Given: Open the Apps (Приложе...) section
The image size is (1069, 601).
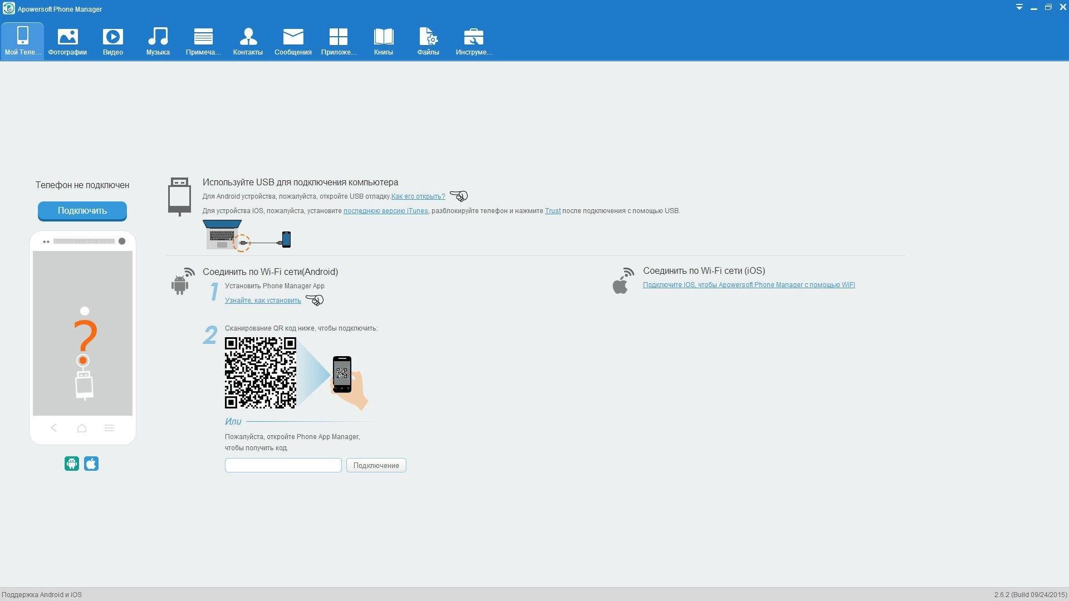Looking at the screenshot, I should click(338, 41).
